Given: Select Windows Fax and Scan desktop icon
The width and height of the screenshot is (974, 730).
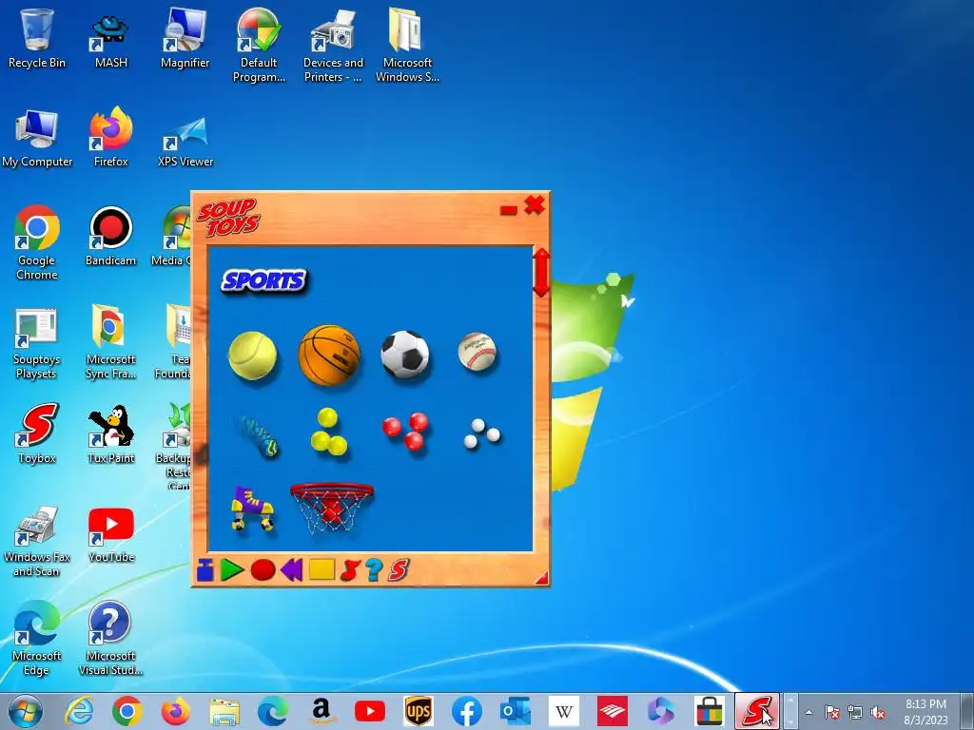Looking at the screenshot, I should pos(37,541).
